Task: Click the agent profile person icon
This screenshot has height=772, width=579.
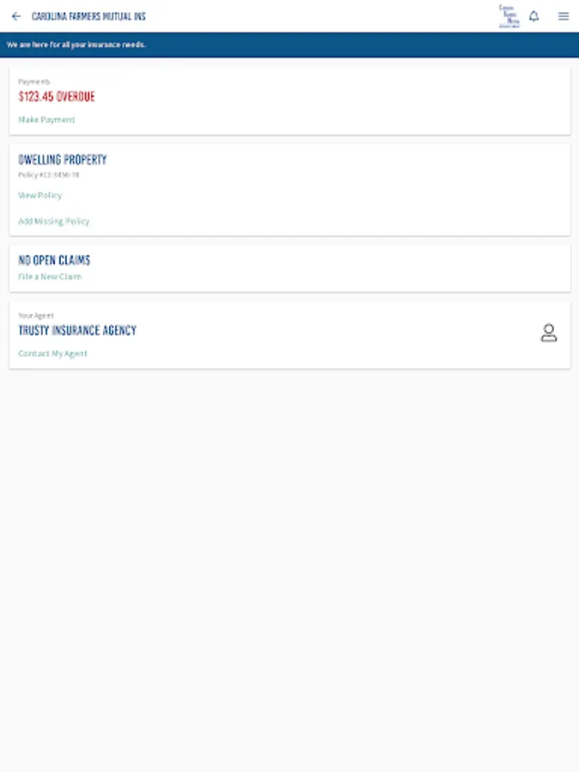Action: (x=548, y=334)
